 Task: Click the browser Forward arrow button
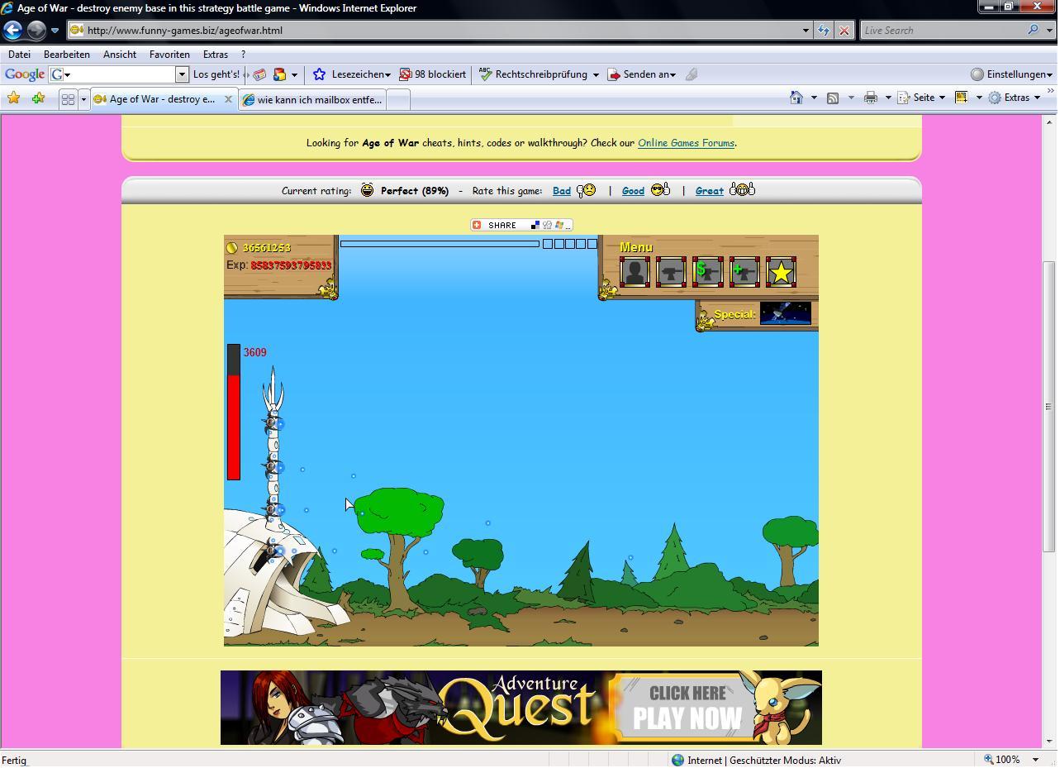[36, 31]
